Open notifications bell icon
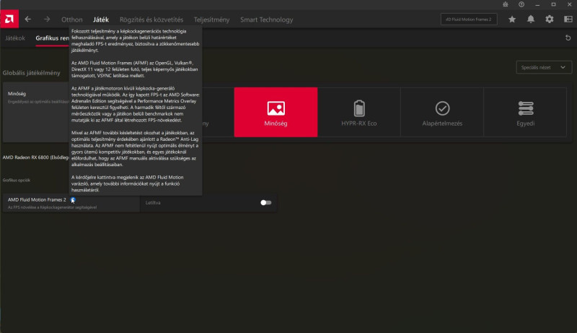Viewport: 577px width, 333px height. [531, 20]
